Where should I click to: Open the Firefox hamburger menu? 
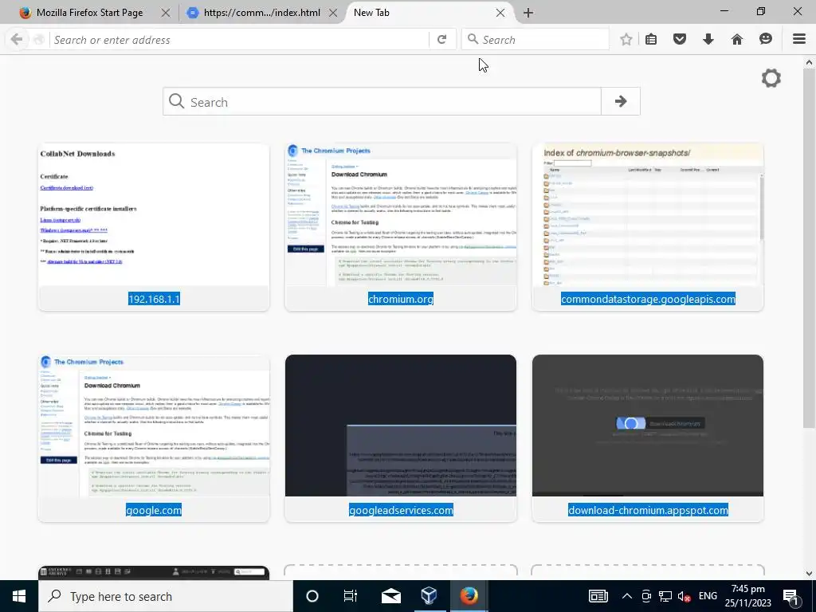click(799, 39)
